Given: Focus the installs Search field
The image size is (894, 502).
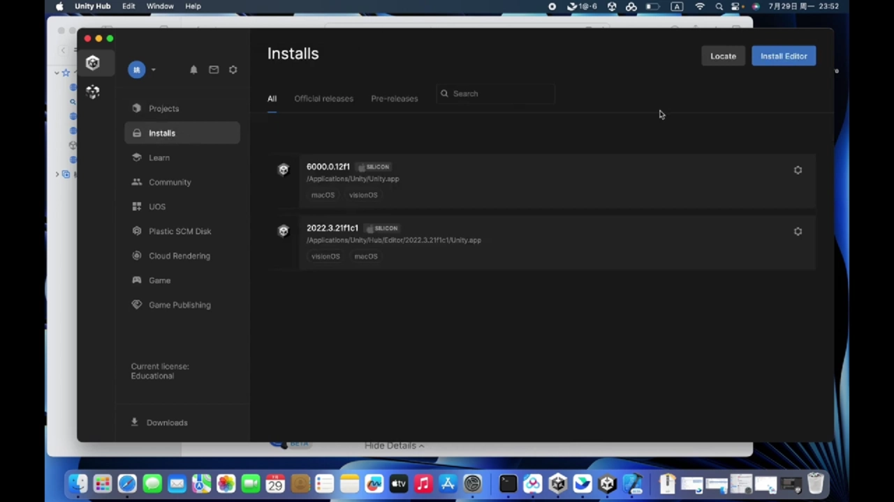Looking at the screenshot, I should [496, 93].
